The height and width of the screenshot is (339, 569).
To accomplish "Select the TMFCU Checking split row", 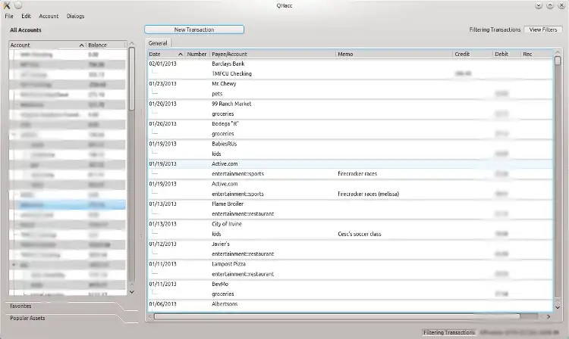I will click(x=351, y=74).
